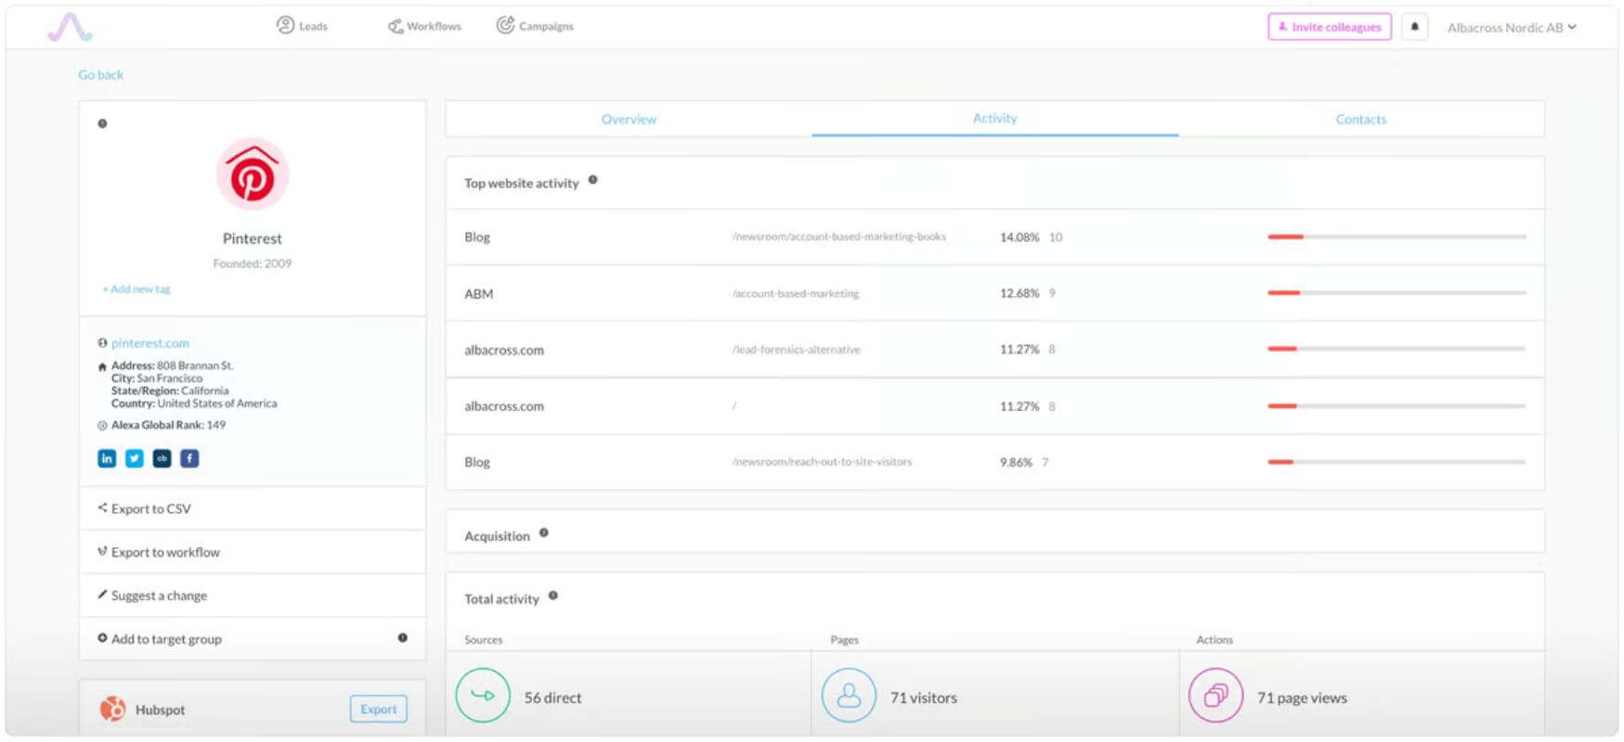Screen dimensions: 1624x742
Task: Click the Founded: 2009 text
Action: (x=253, y=263)
